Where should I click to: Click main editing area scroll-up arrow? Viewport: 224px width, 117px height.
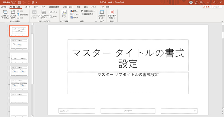[x=222, y=24]
